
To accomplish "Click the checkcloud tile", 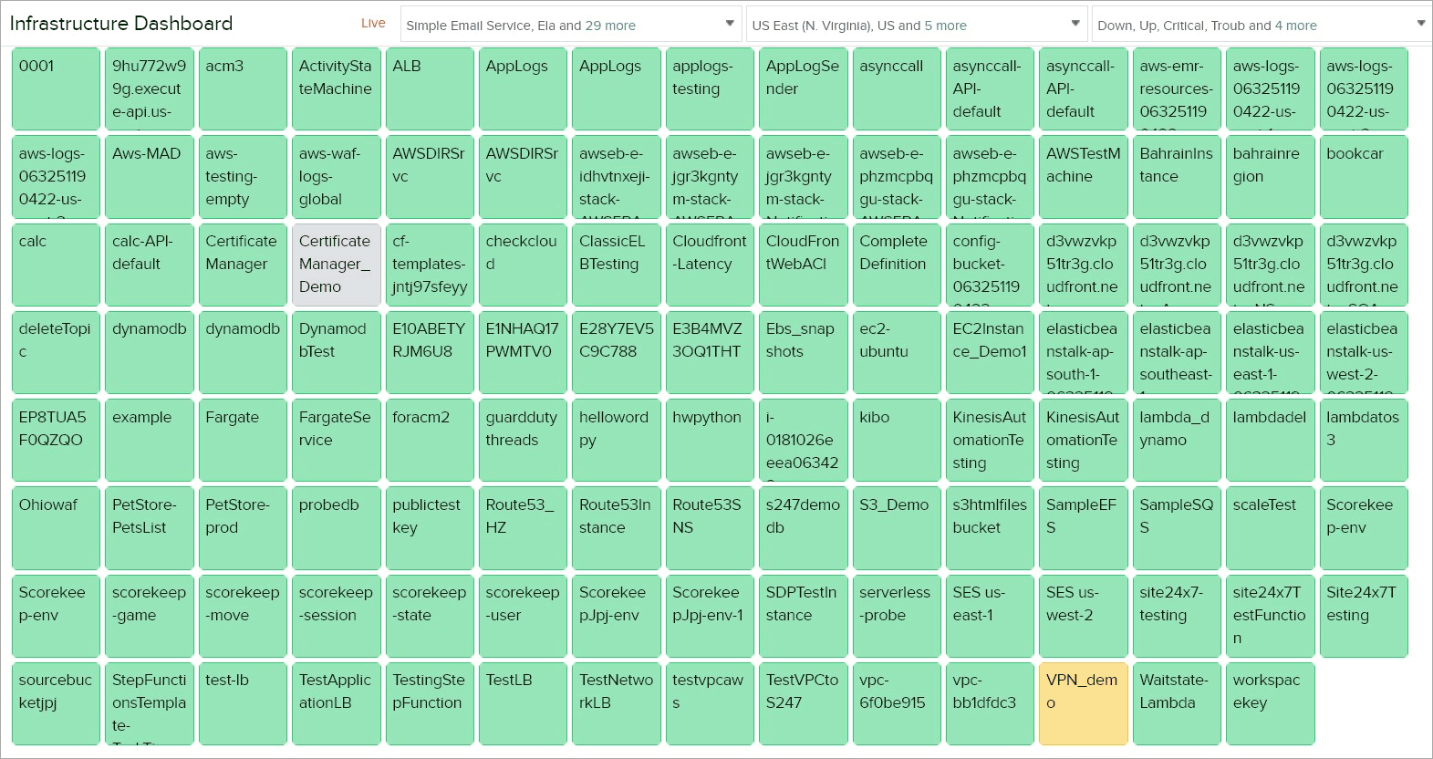I will 523,265.
